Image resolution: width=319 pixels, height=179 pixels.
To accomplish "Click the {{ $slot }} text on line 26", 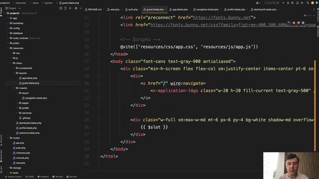I will coord(154,127).
